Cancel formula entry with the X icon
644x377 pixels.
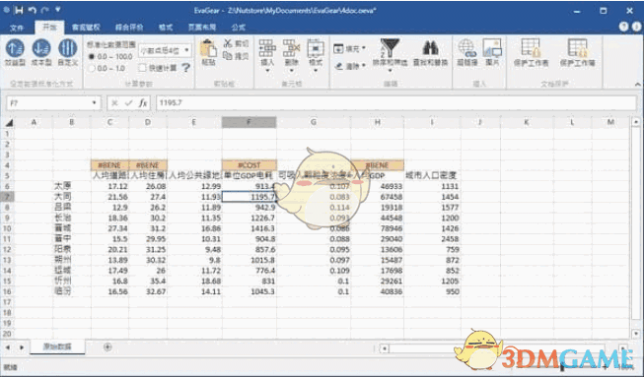[x=114, y=102]
